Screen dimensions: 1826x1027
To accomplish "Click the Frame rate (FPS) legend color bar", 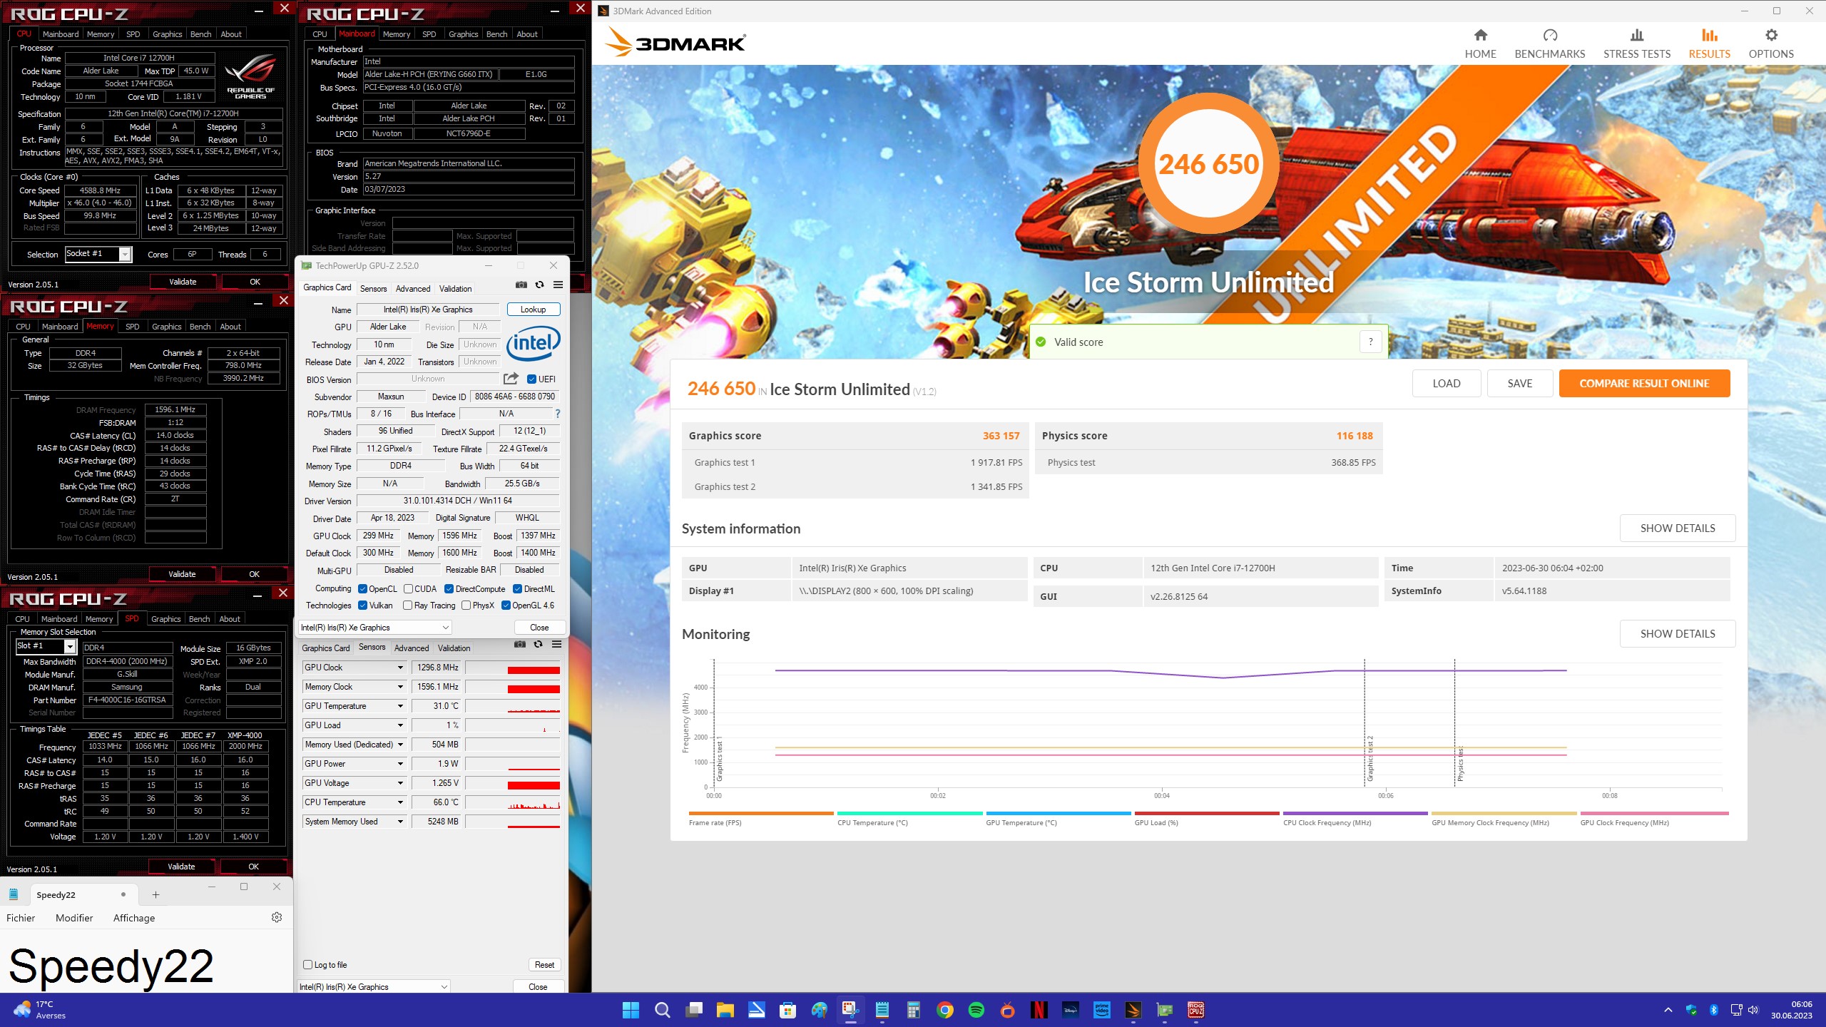I will click(x=761, y=813).
